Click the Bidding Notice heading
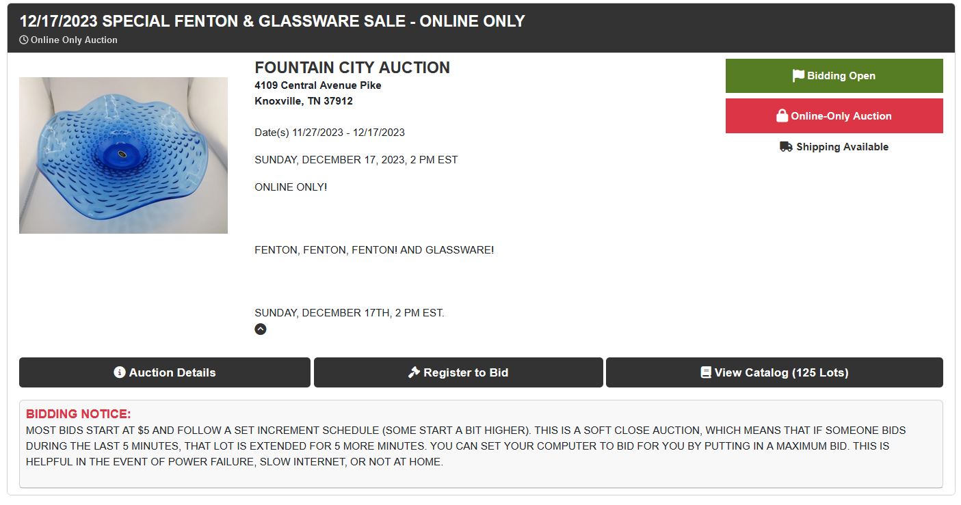961x505 pixels. (78, 414)
